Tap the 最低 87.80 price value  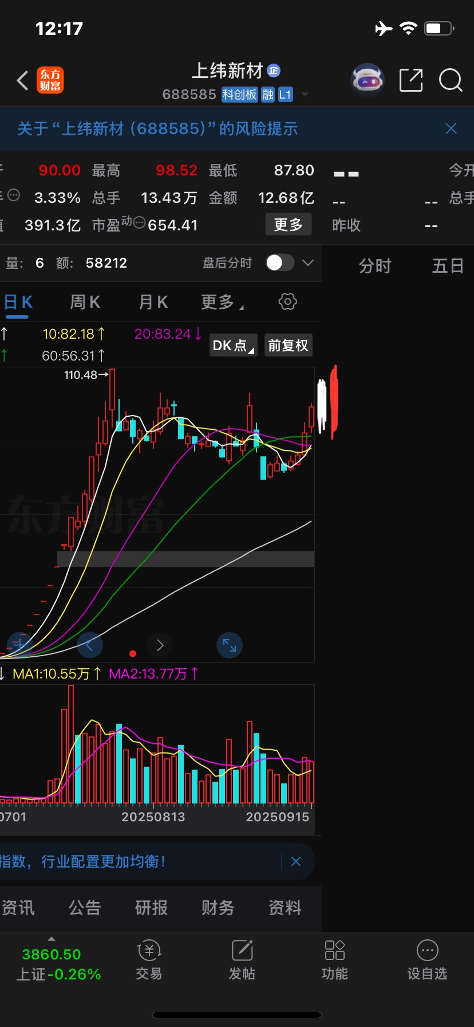click(294, 170)
